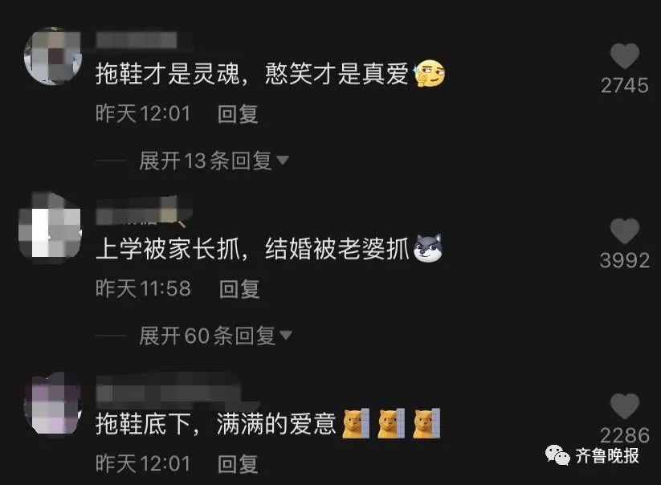Click the husky dog emoji
This screenshot has height=485, width=661.
428,248
